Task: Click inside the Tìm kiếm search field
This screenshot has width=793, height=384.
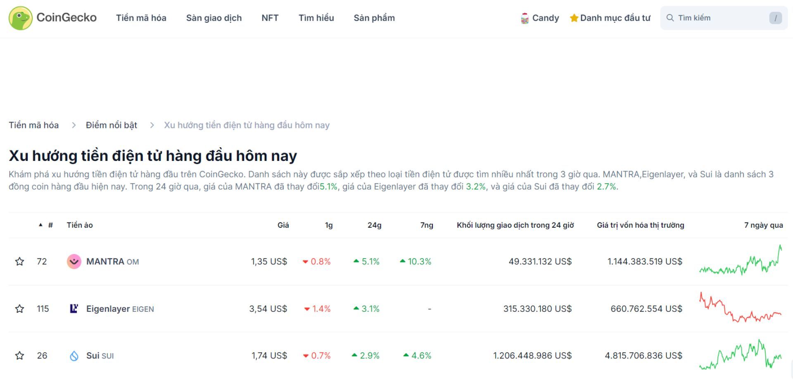Action: (723, 18)
